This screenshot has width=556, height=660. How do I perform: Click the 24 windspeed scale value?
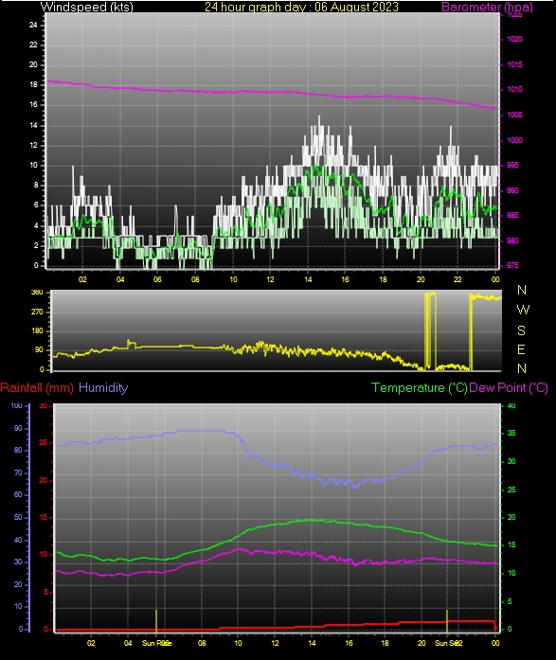[x=33, y=25]
